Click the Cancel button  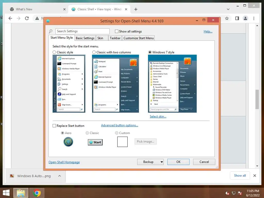(204, 162)
